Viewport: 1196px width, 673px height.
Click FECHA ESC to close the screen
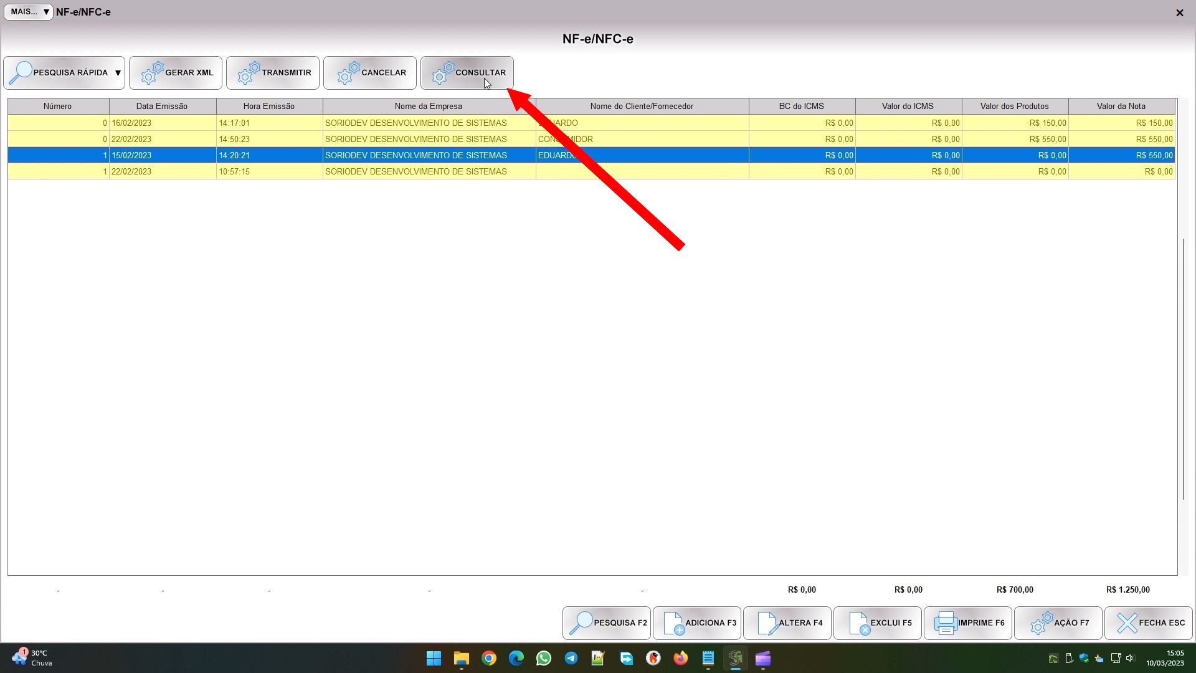(1149, 623)
